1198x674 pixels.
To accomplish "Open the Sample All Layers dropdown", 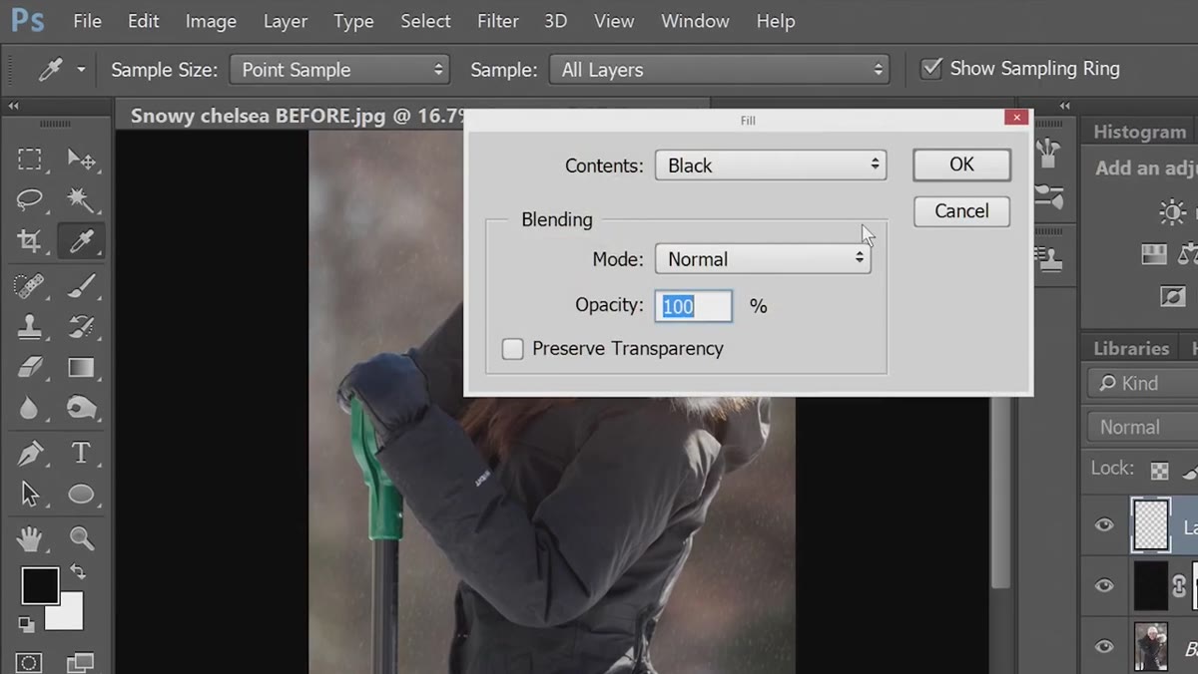I will (x=720, y=70).
